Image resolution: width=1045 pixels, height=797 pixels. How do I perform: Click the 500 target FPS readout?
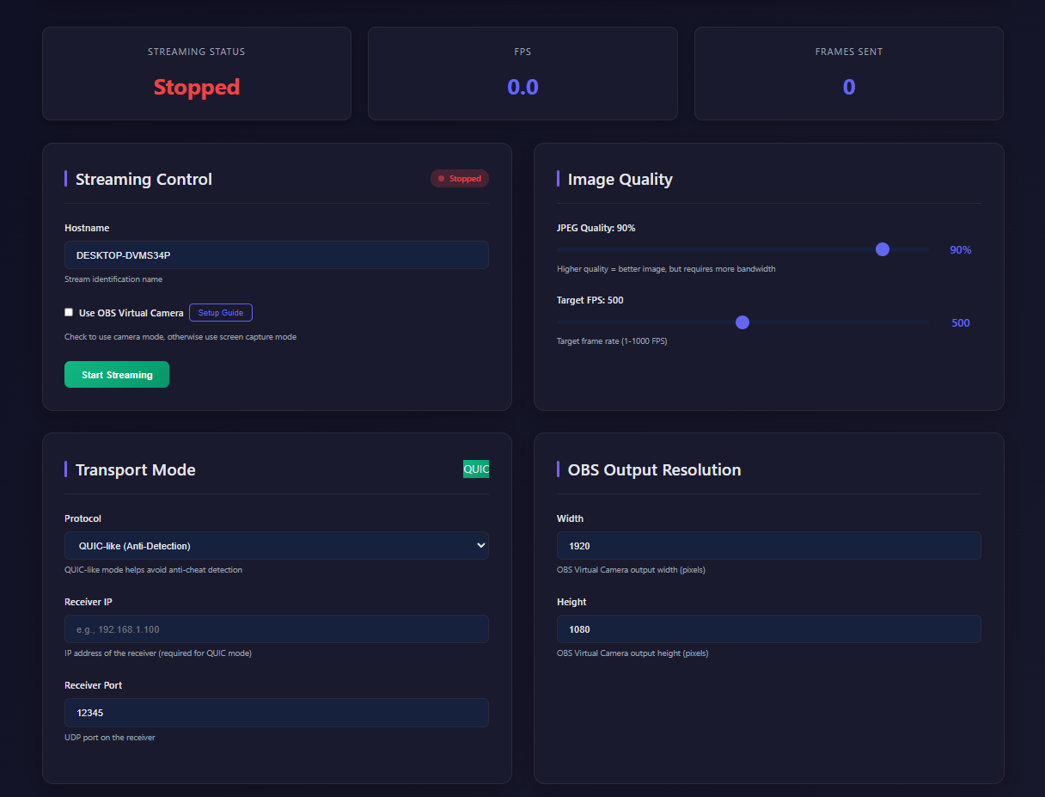coord(960,323)
